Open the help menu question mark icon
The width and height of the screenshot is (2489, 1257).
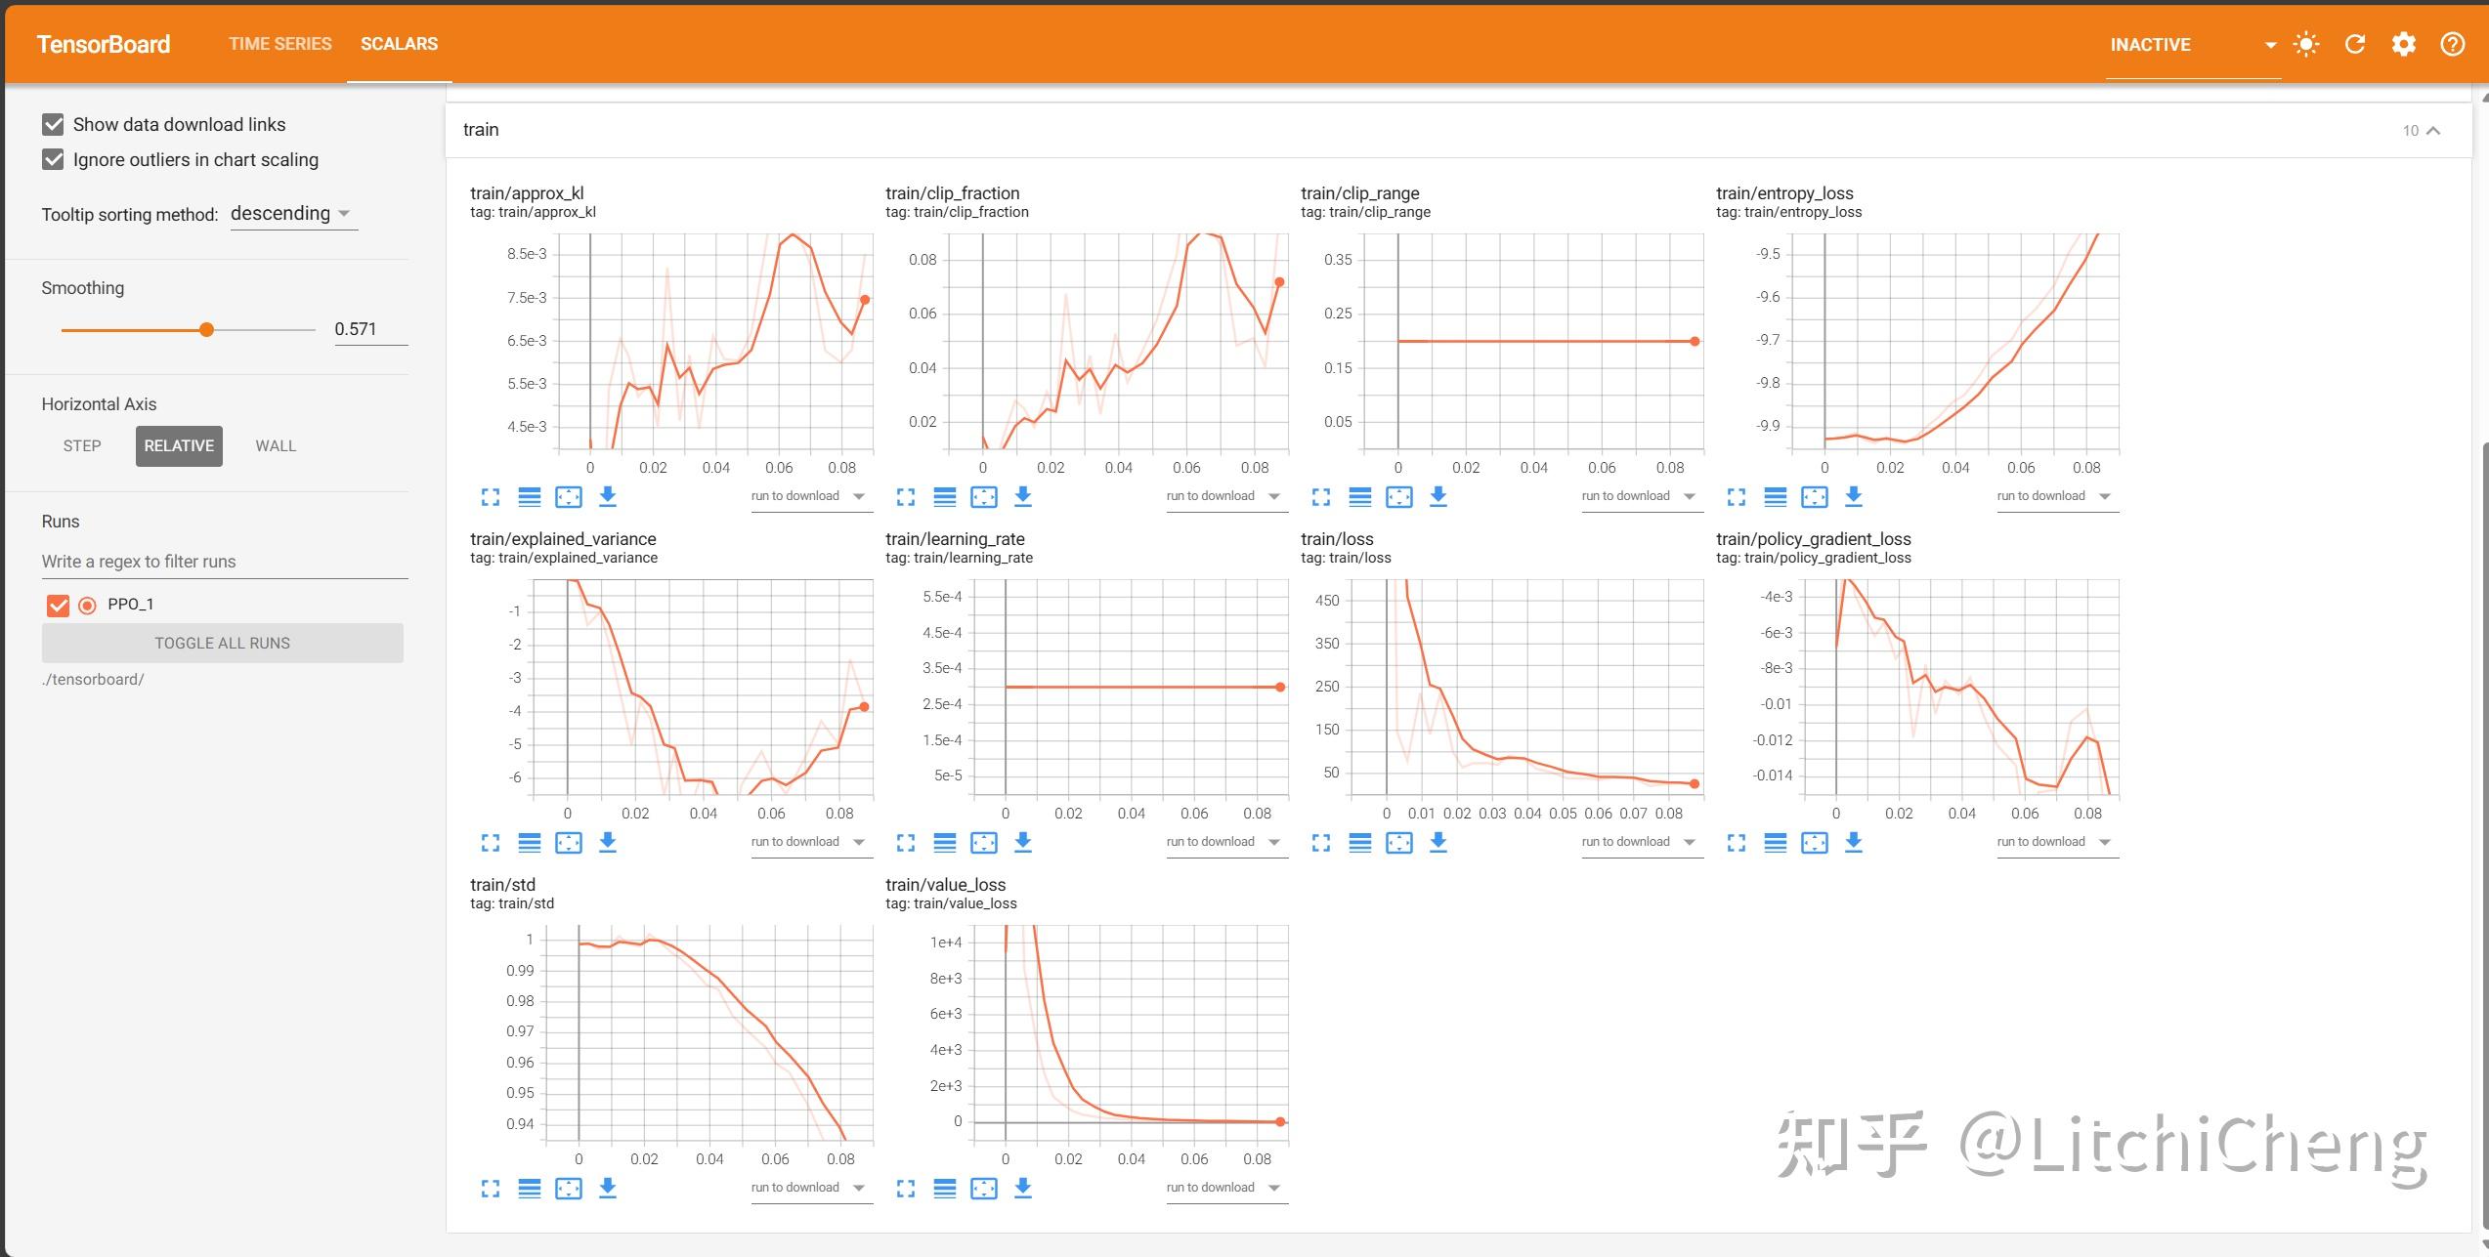pyautogui.click(x=2453, y=44)
